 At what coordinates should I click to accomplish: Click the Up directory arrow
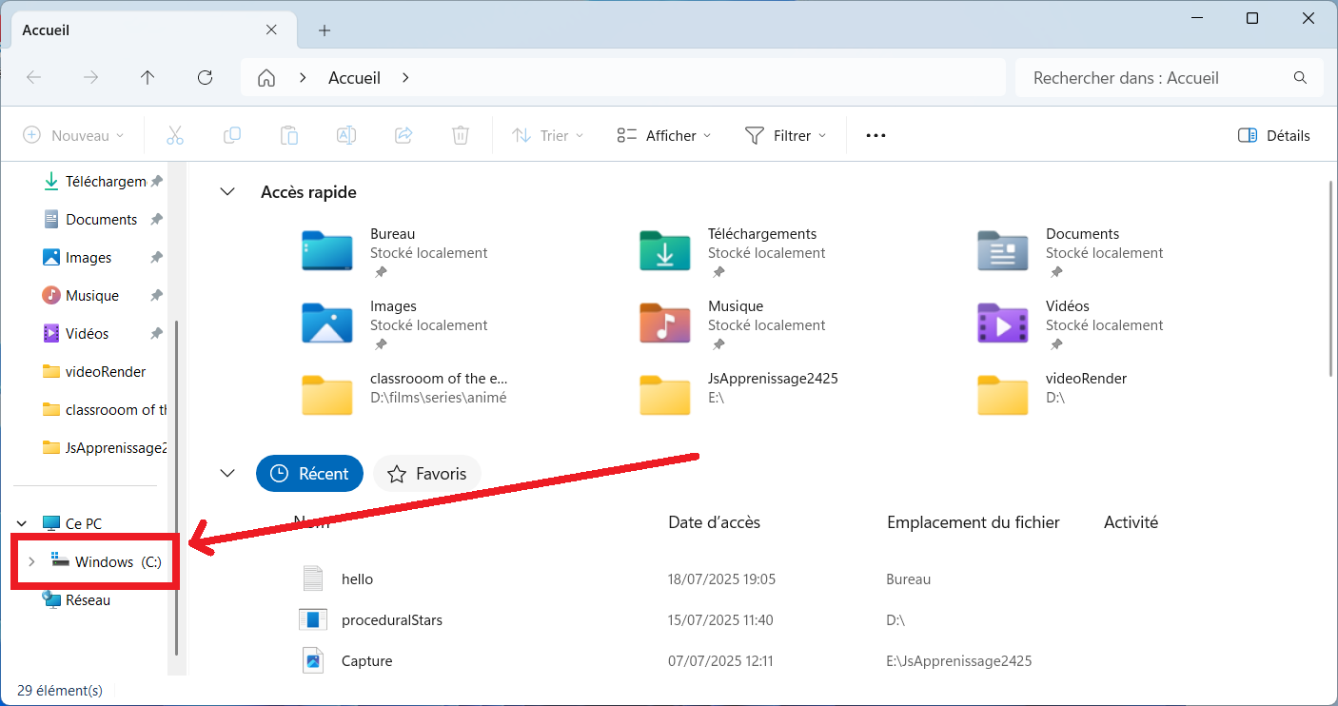click(148, 78)
